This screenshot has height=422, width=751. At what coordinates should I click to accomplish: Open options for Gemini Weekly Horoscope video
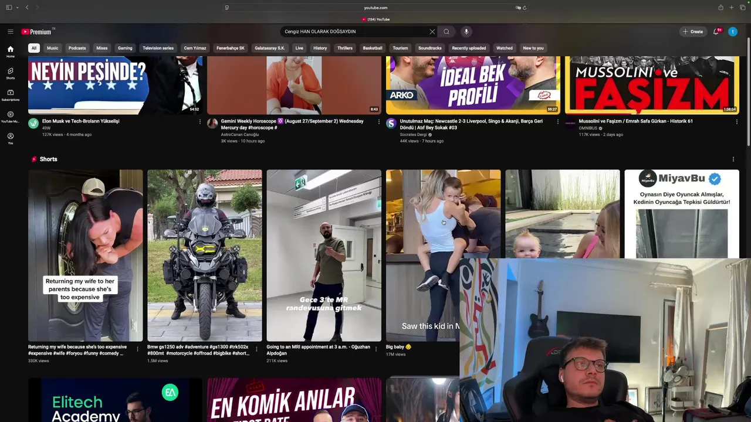pyautogui.click(x=378, y=122)
